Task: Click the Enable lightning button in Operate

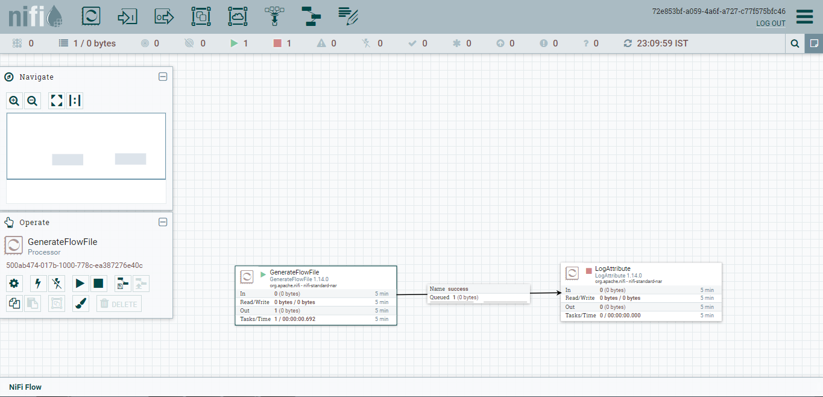Action: coord(39,284)
